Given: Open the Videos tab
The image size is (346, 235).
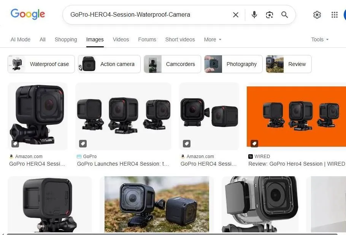Looking at the screenshot, I should click(x=121, y=39).
